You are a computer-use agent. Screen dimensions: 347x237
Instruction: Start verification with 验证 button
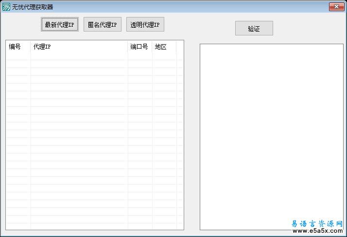click(254, 28)
